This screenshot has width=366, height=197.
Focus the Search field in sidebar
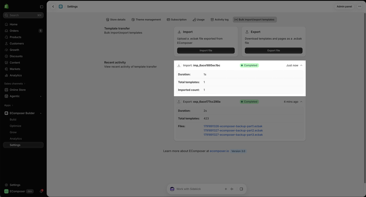coord(23,15)
